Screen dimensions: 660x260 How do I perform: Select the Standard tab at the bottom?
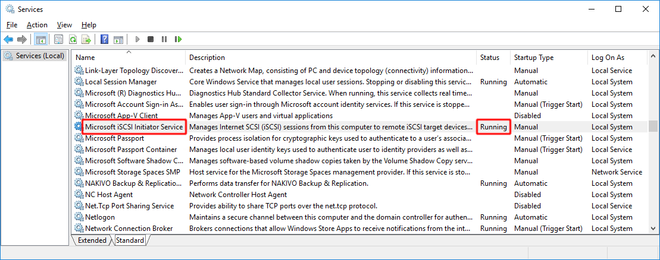point(130,240)
